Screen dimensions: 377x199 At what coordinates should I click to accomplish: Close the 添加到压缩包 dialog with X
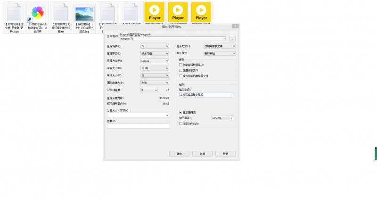pyautogui.click(x=235, y=26)
